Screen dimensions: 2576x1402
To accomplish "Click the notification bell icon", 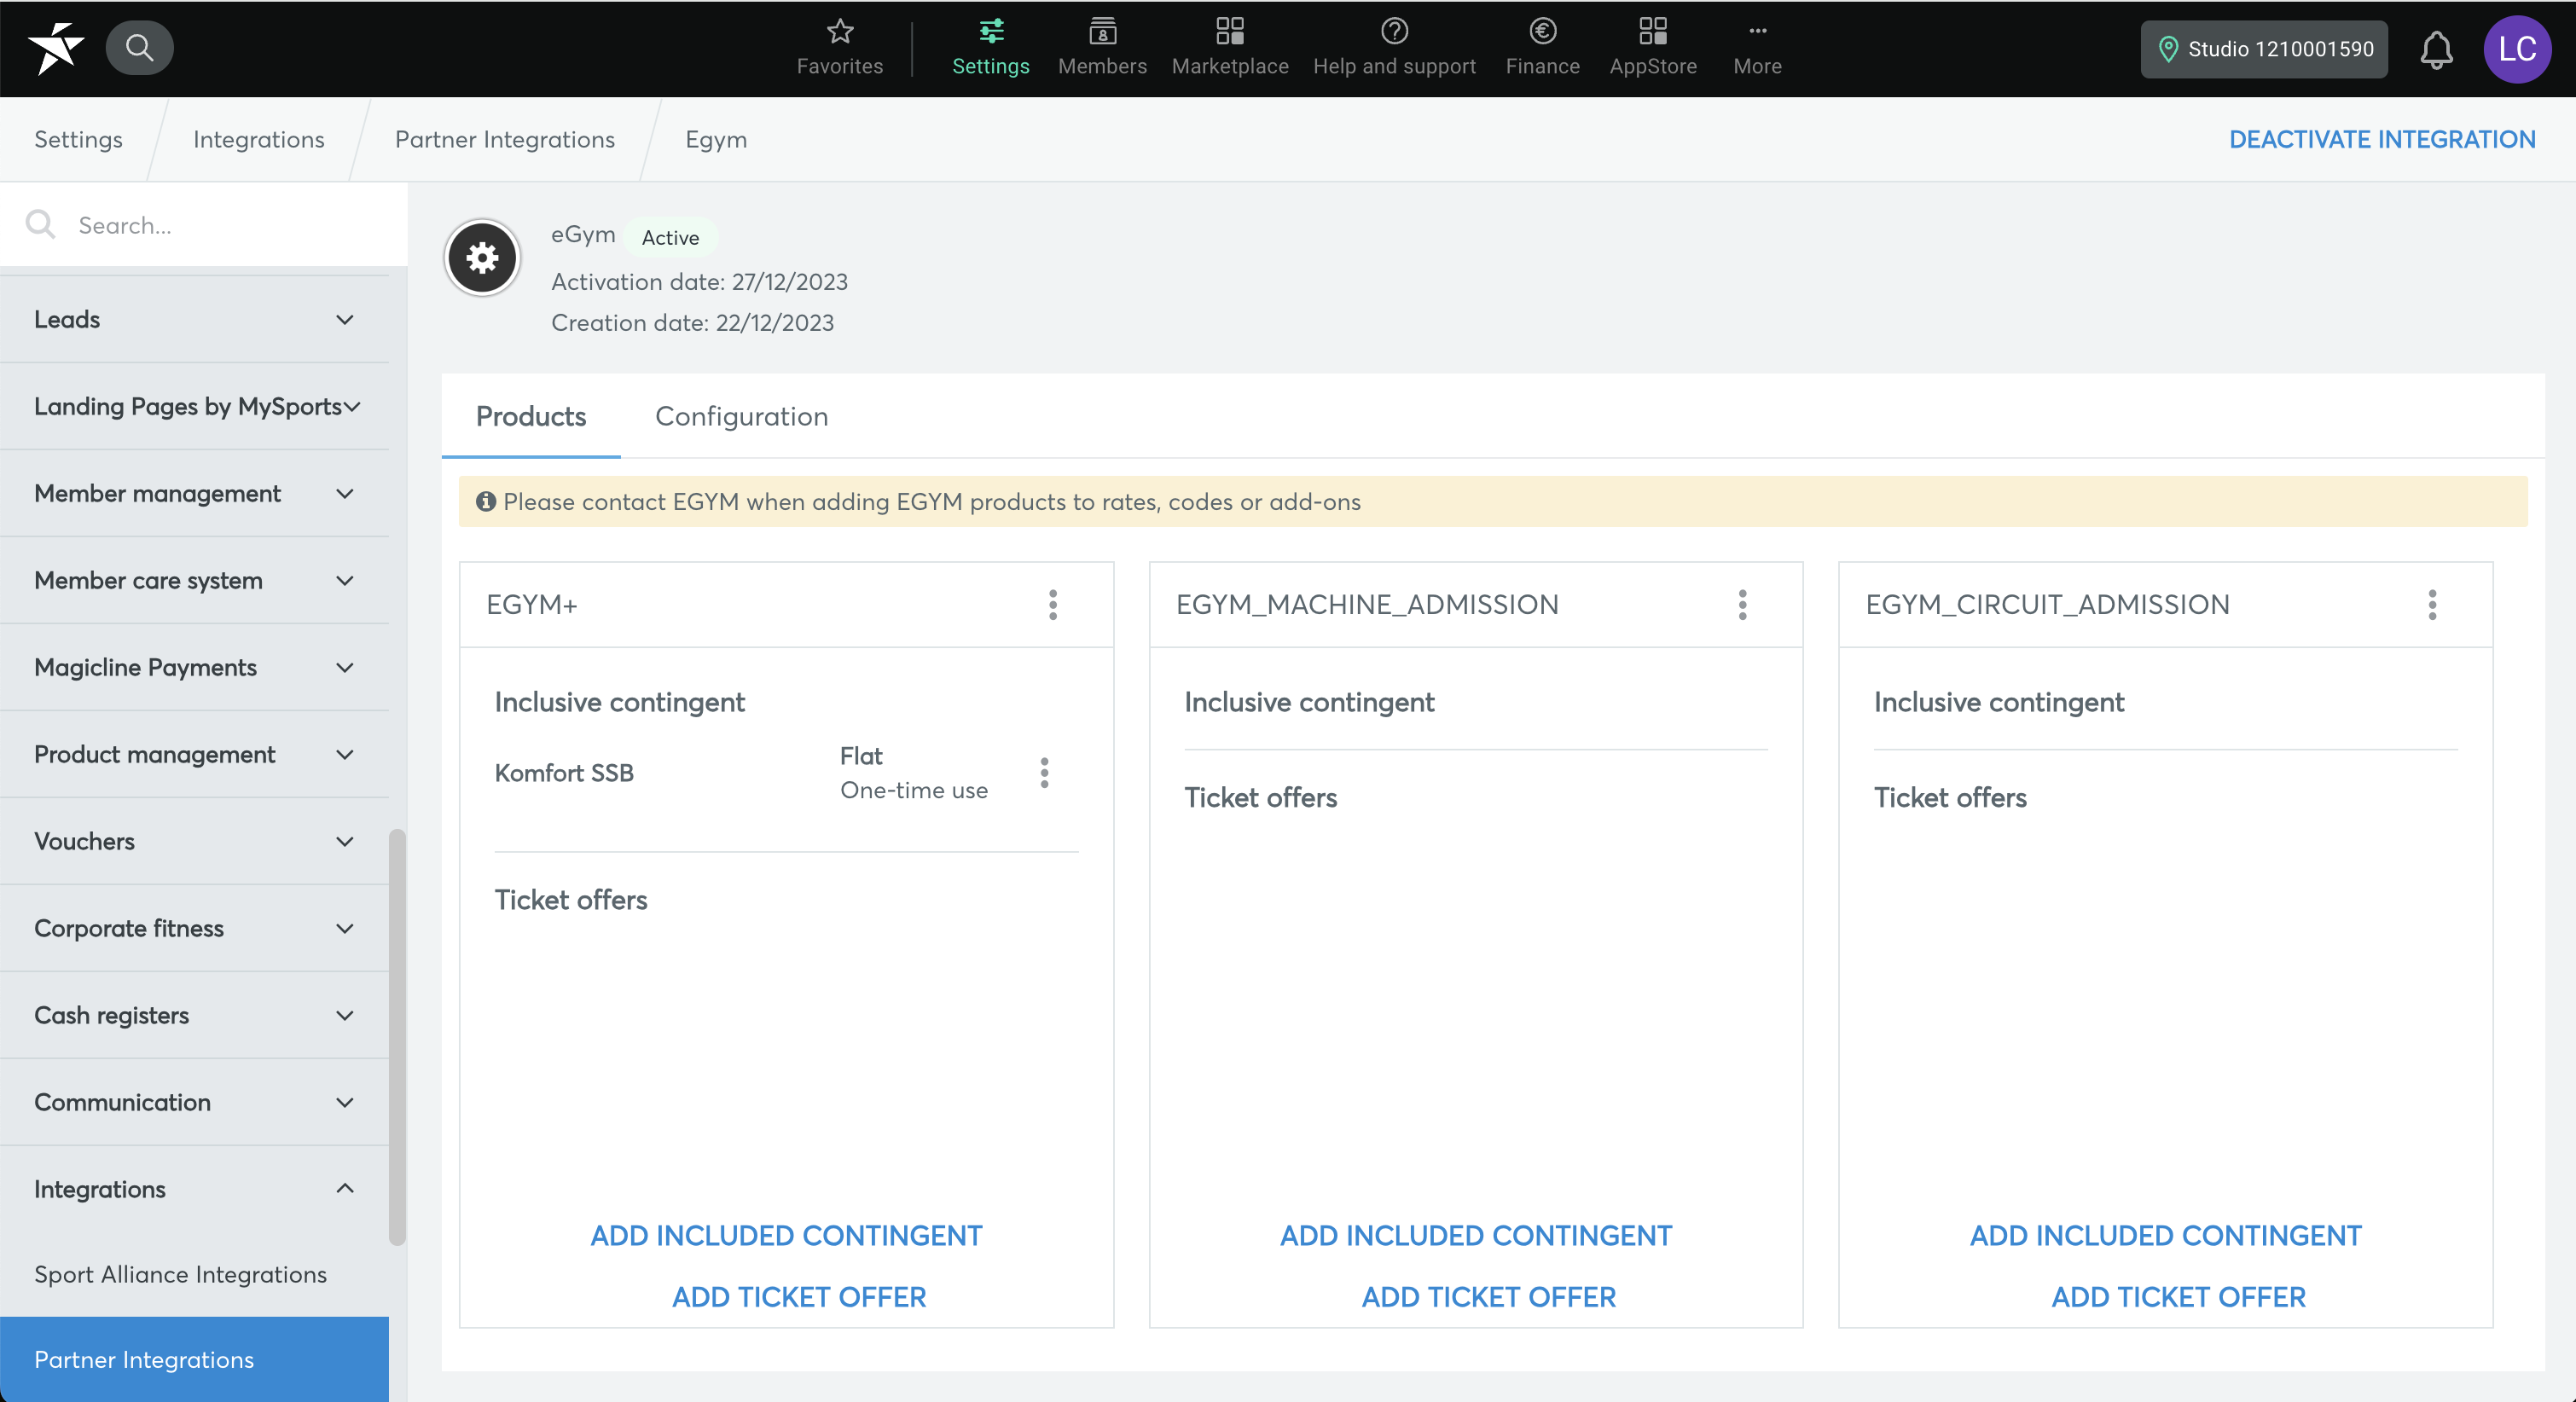I will click(x=2436, y=49).
